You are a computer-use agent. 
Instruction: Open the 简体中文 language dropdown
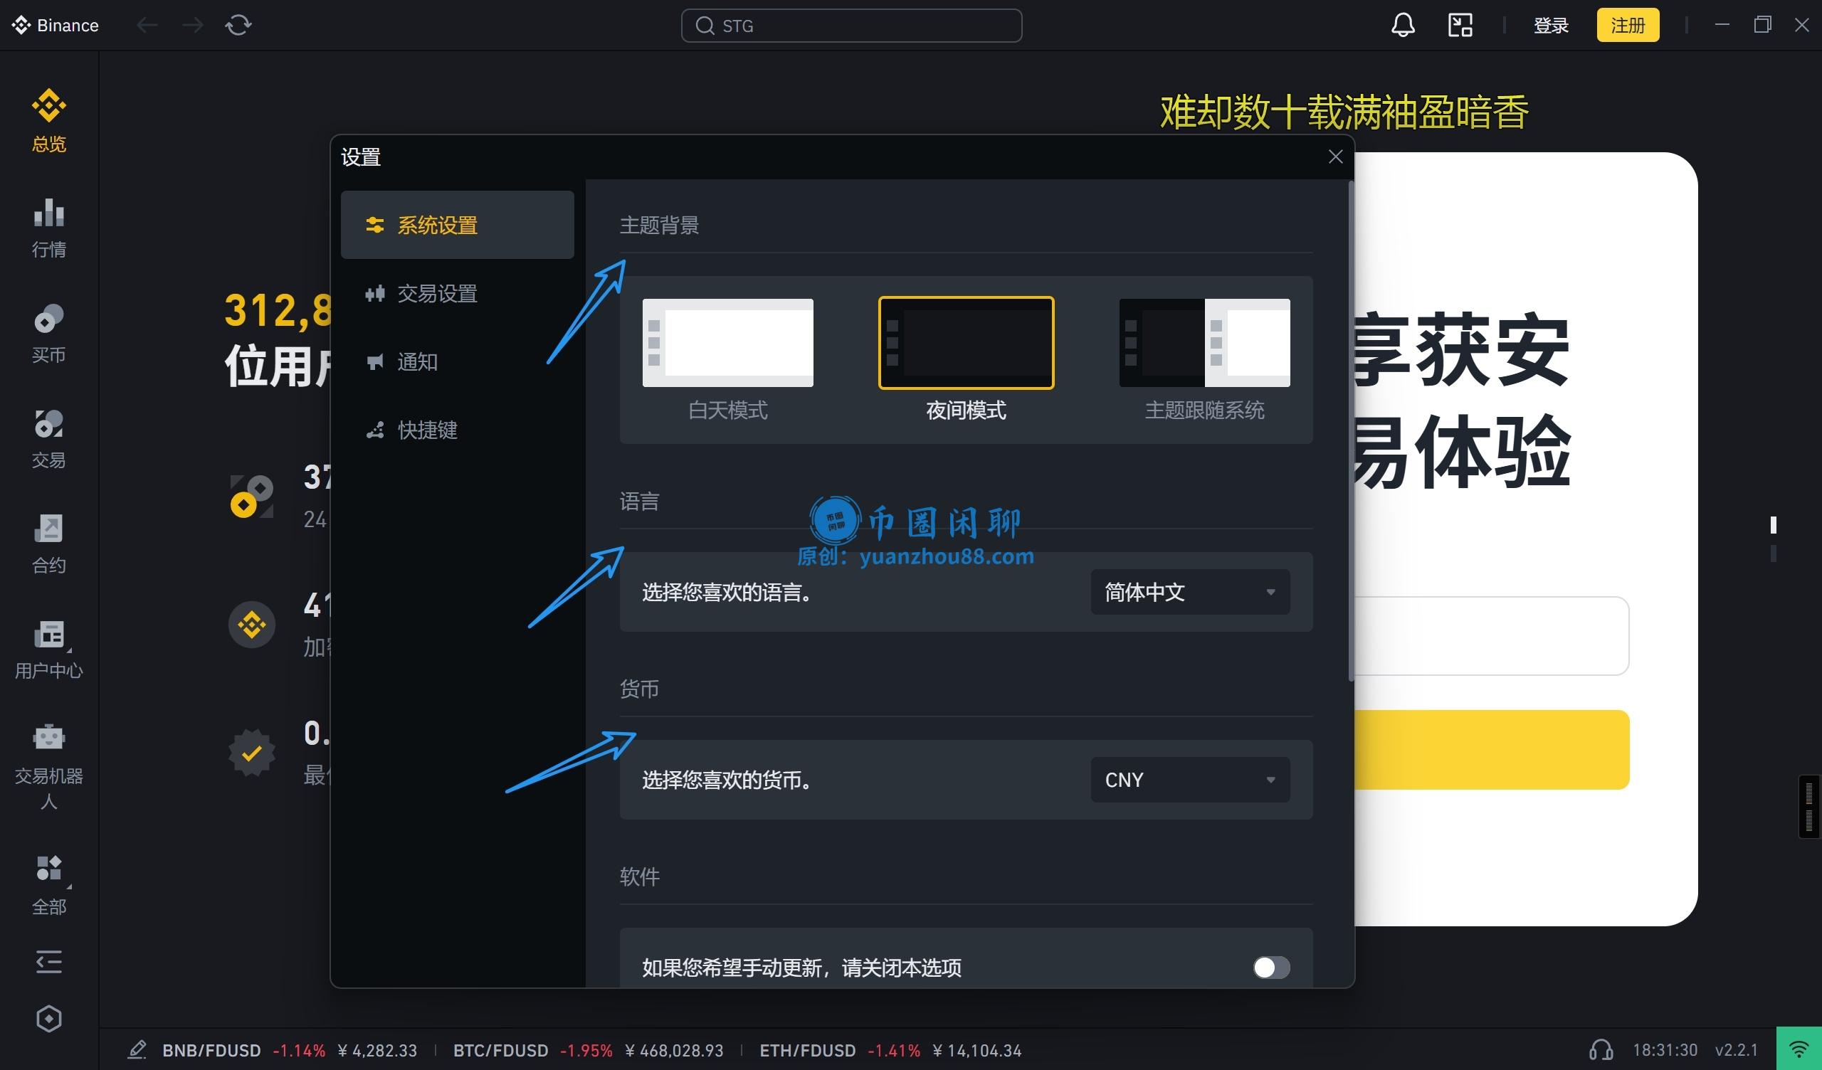[x=1189, y=591]
